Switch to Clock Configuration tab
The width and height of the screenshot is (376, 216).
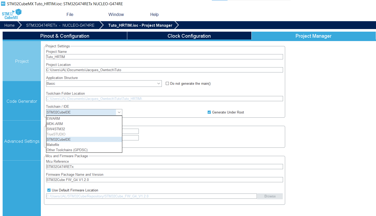pyautogui.click(x=189, y=36)
